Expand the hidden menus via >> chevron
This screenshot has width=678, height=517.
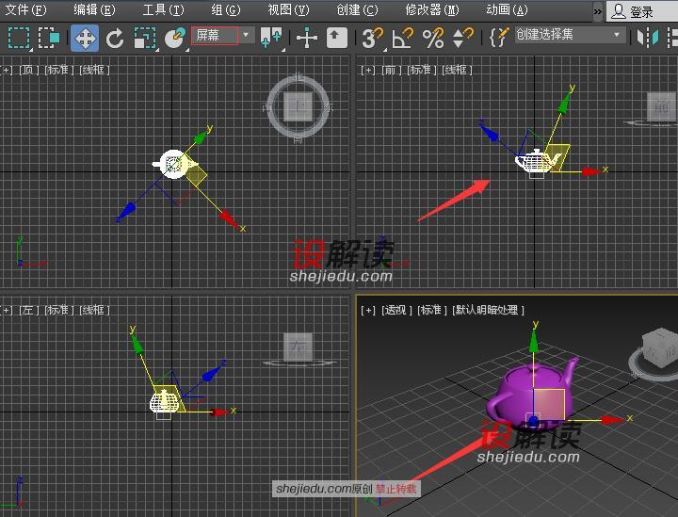click(598, 11)
